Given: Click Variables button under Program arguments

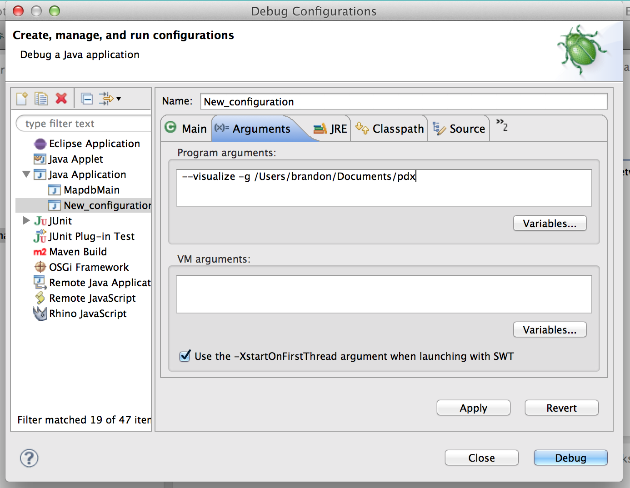Looking at the screenshot, I should (x=550, y=223).
